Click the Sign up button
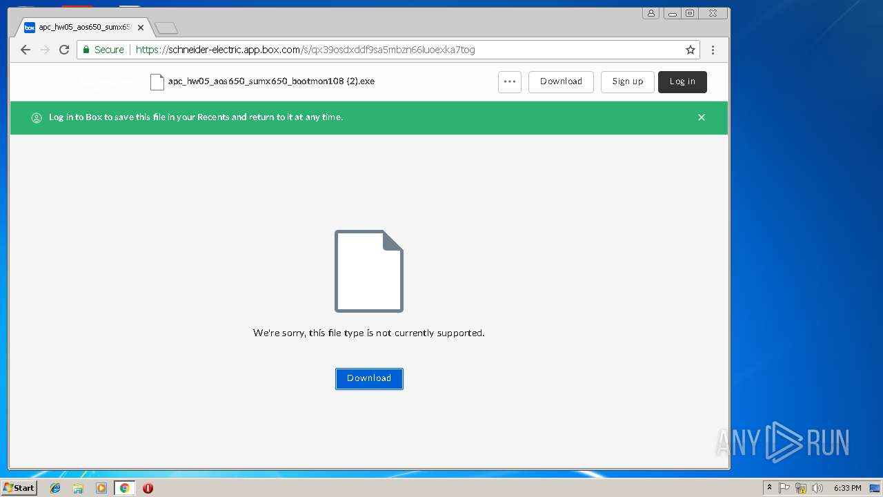 pyautogui.click(x=628, y=81)
